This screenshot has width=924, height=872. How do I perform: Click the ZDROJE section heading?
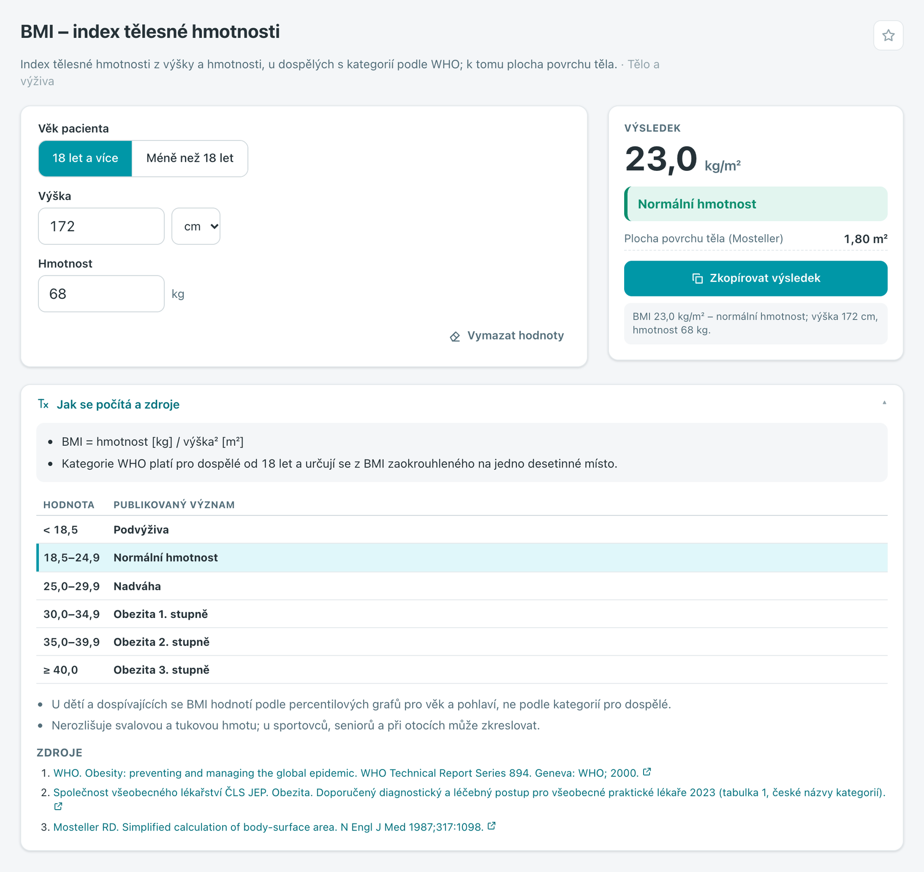point(60,752)
